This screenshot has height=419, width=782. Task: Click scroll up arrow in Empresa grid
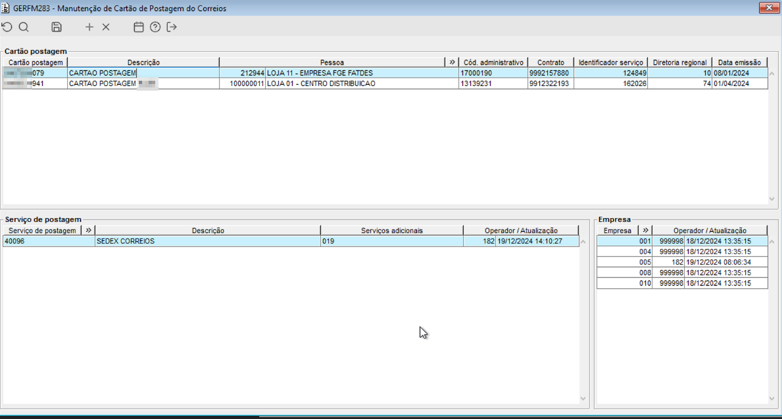click(x=772, y=242)
